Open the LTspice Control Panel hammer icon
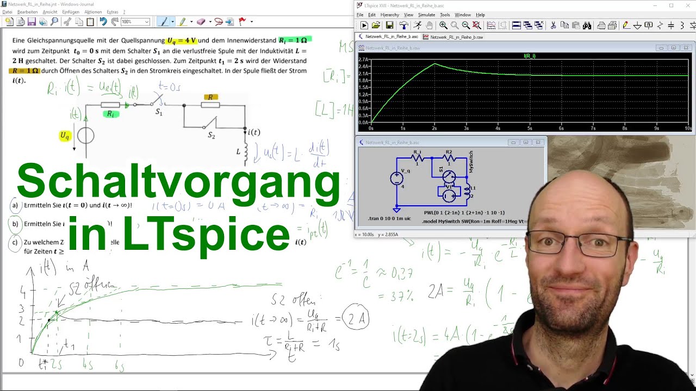Viewport: 696px width, 391px height. coord(403,26)
